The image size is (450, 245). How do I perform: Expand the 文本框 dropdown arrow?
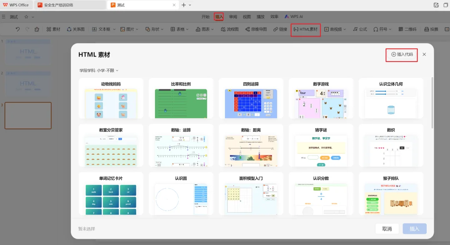114,30
